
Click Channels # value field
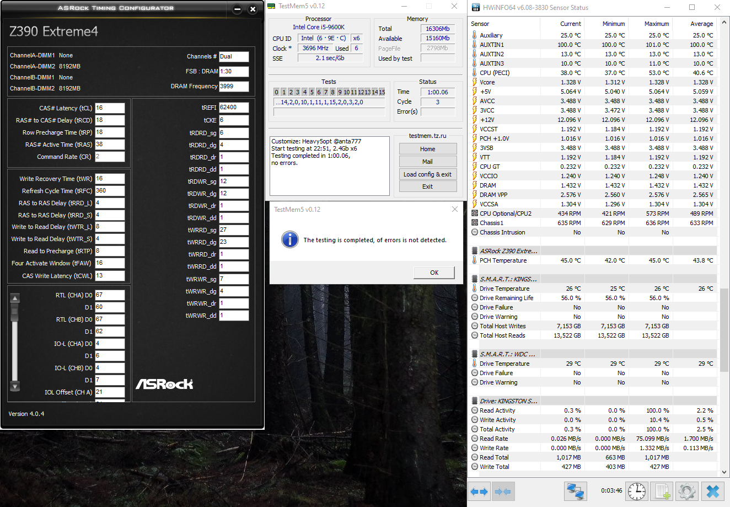coord(234,56)
